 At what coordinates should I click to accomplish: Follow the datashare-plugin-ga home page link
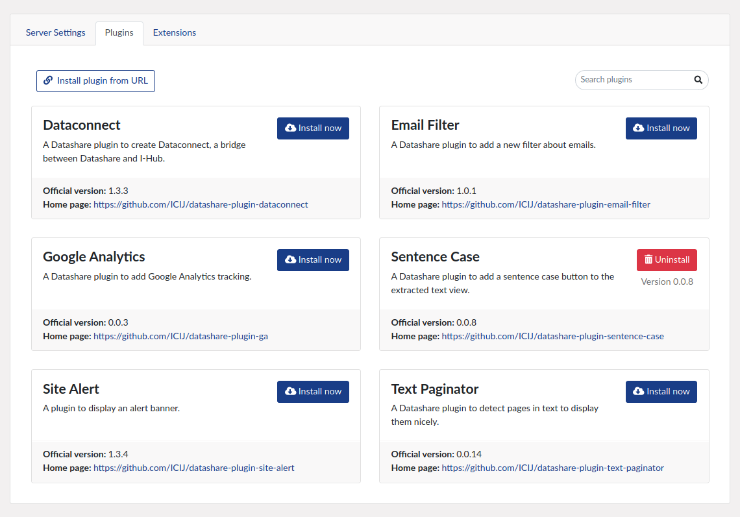point(180,336)
